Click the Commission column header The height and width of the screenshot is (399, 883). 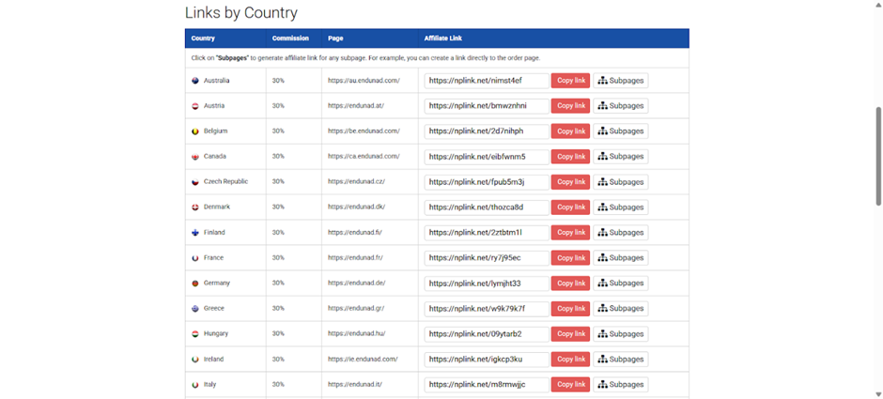(x=290, y=38)
